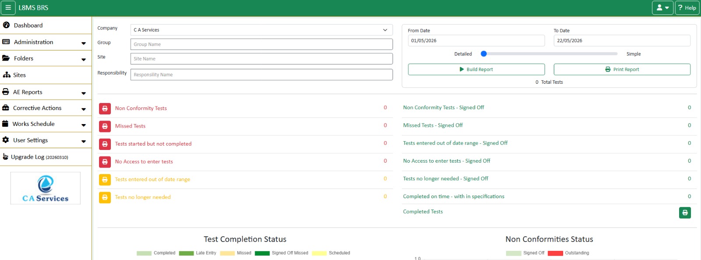Go to the Dashboard page
Viewport: 701px width, 260px height.
tap(46, 25)
